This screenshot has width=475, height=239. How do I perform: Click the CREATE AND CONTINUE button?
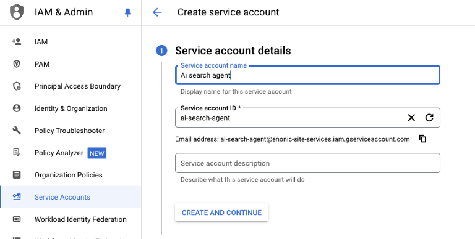[x=221, y=213]
